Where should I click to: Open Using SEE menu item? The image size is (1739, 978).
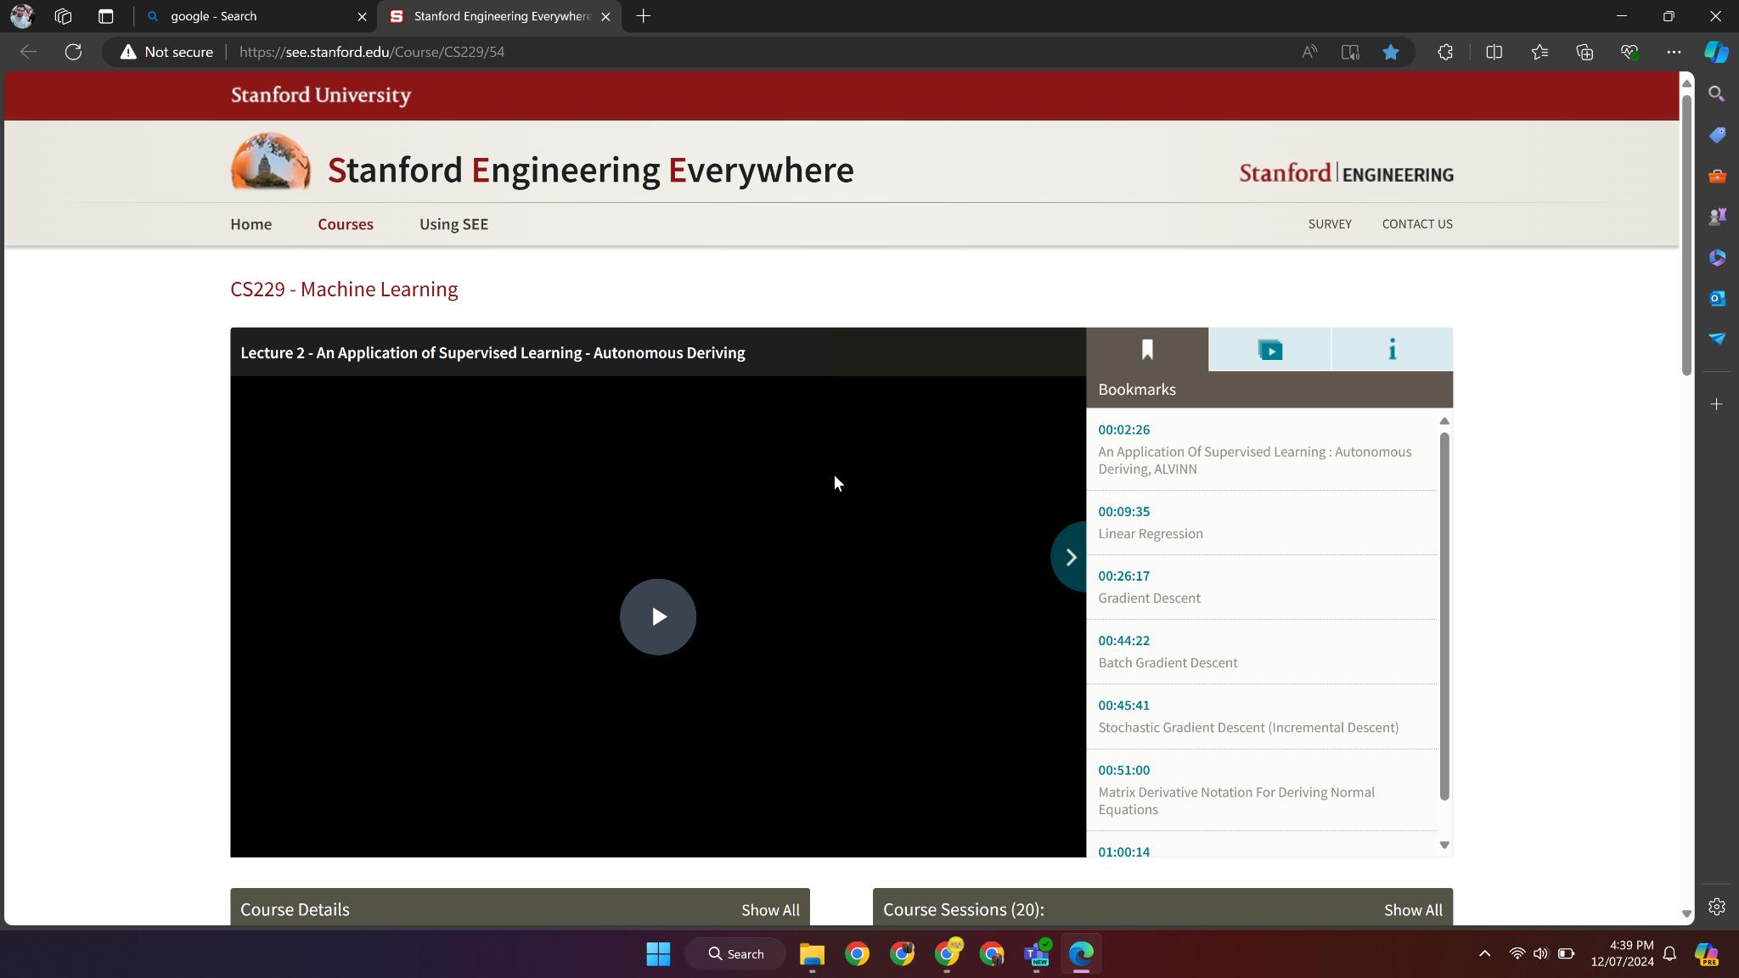pyautogui.click(x=453, y=224)
